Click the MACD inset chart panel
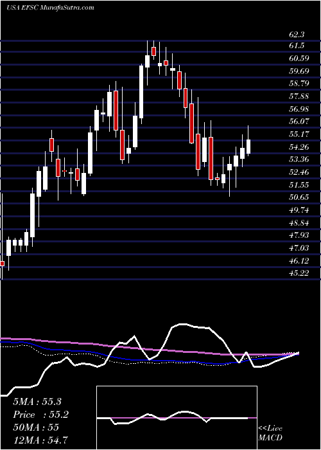Image resolution: width=321 pixels, height=450 pixels. click(177, 418)
